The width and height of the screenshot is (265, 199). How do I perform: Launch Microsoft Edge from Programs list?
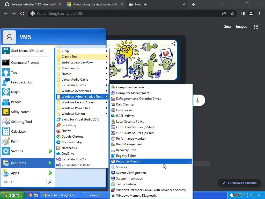[x=82, y=142]
